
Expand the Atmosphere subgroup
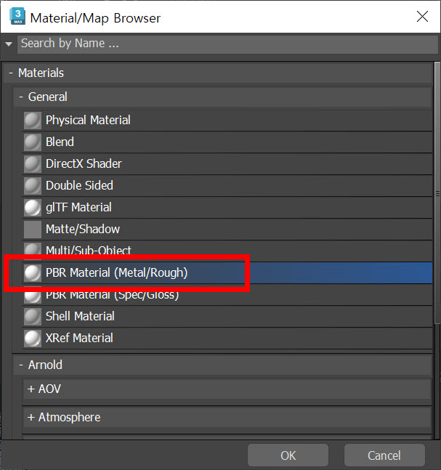tap(227, 417)
